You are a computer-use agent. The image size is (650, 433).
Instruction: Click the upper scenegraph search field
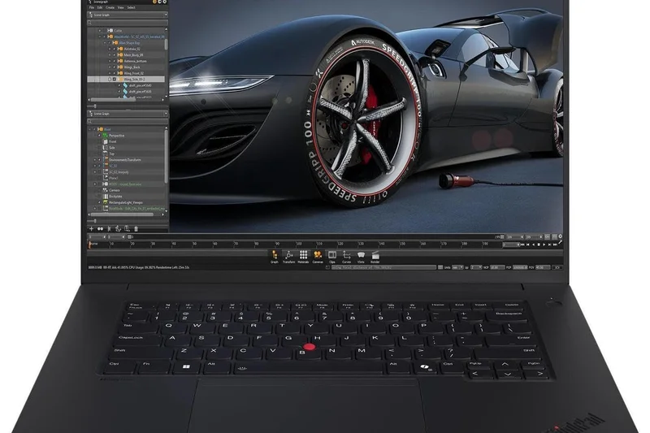tap(128, 23)
